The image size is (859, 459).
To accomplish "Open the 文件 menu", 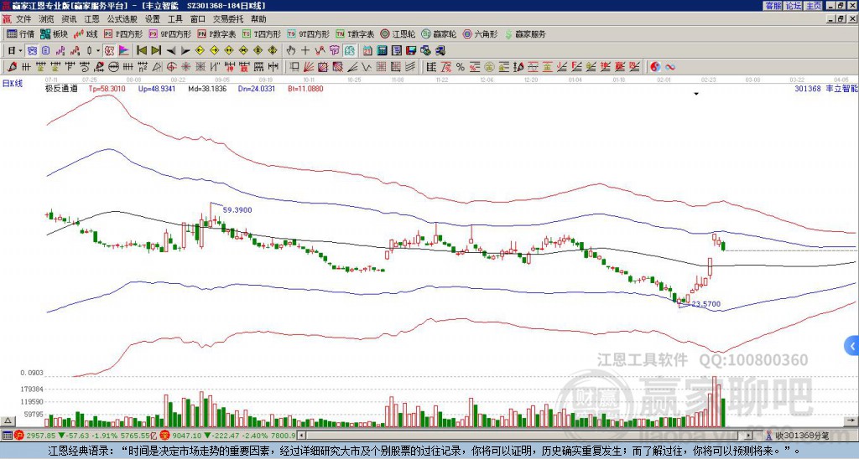I will (x=23, y=19).
